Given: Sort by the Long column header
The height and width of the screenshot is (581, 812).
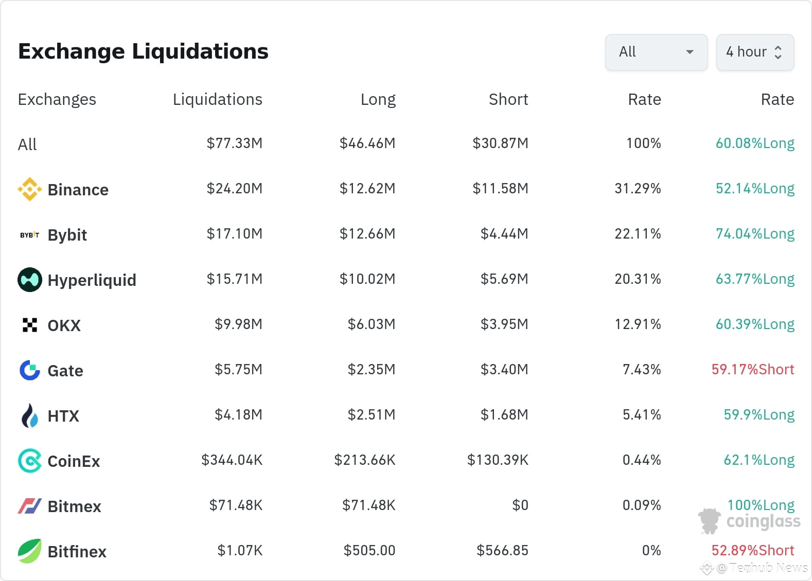Looking at the screenshot, I should [x=378, y=99].
